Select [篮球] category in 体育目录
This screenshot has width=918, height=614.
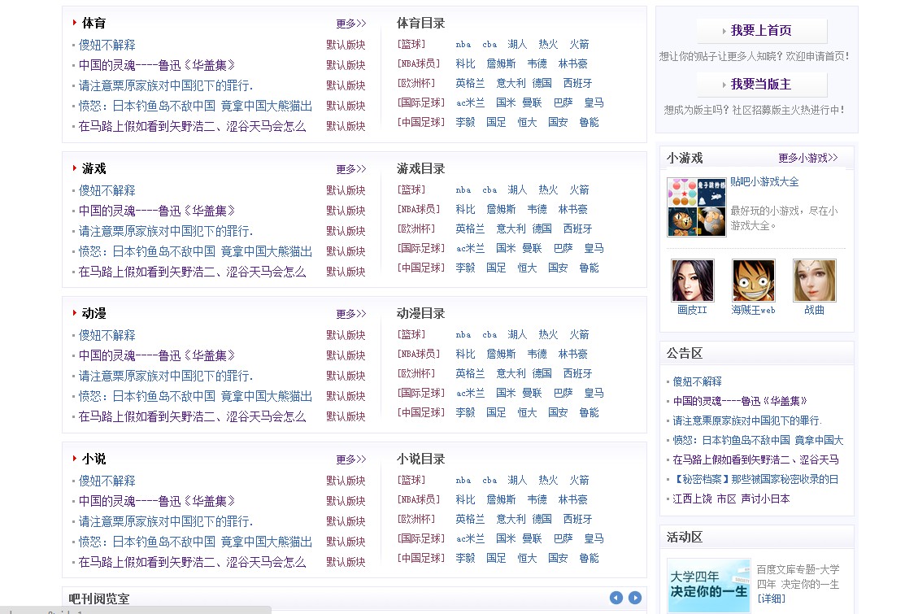click(x=411, y=45)
